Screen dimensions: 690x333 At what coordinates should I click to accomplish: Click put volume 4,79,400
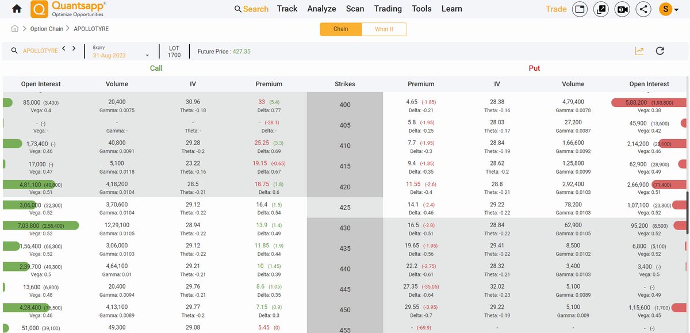pyautogui.click(x=573, y=101)
